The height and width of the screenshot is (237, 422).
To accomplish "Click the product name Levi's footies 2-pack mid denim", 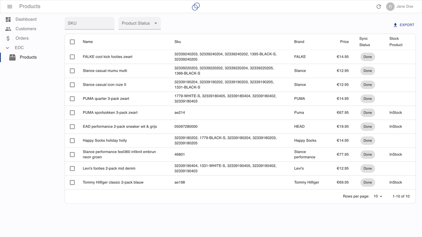I will pyautogui.click(x=109, y=169).
